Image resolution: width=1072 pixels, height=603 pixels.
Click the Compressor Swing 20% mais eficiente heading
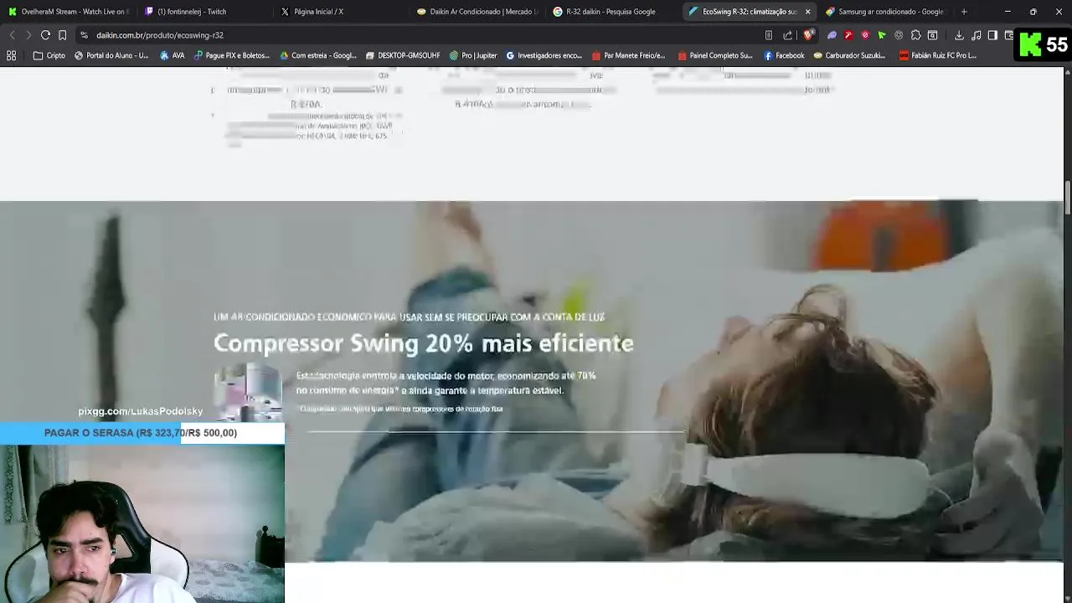(x=424, y=343)
